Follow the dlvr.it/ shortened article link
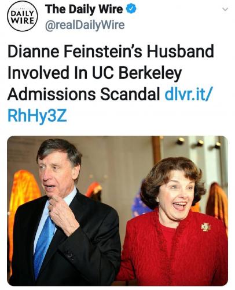The image size is (235, 290). coord(188,95)
